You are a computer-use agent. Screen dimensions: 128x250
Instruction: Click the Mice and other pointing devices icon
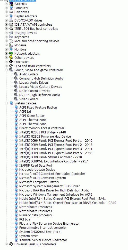(x=11, y=41)
